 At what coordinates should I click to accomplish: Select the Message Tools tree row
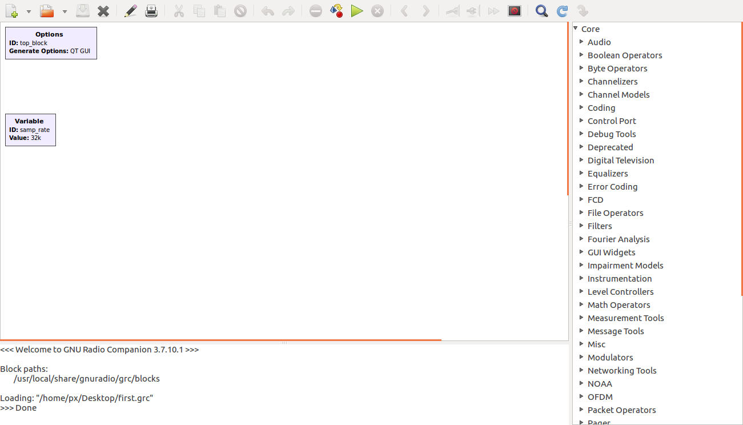click(656, 331)
